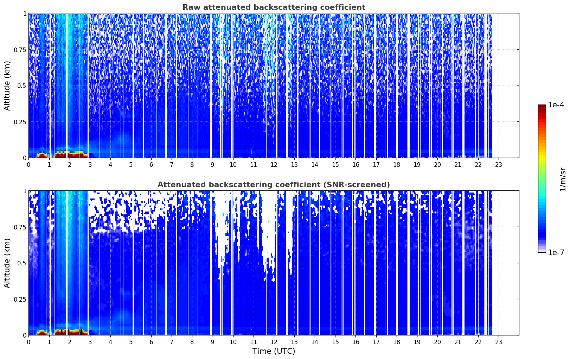Click the red near-surface signal in the bottom plot
This screenshot has height=359, width=570.
(x=70, y=332)
